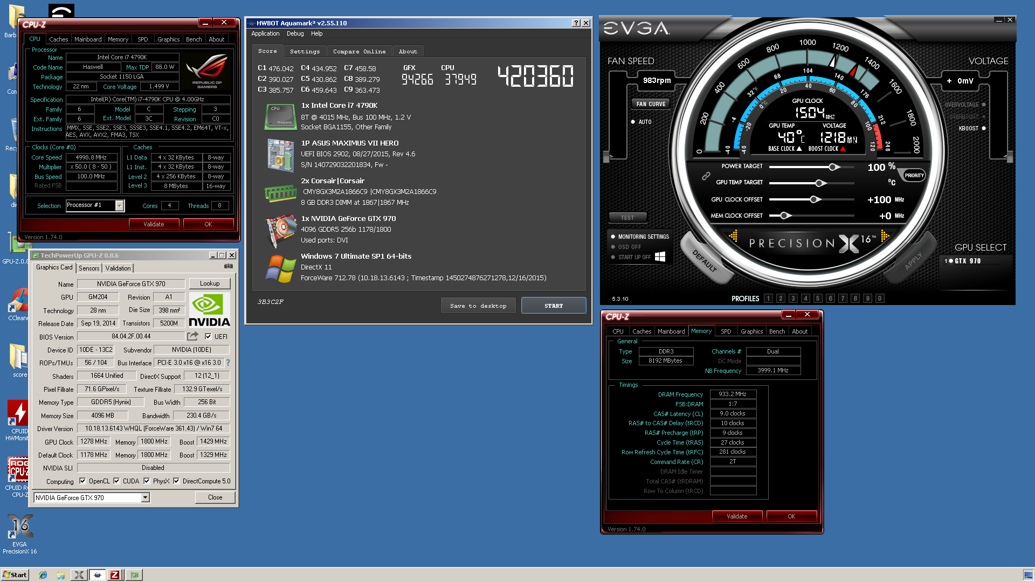Switch to EVGA PrecisionX taskbar button
The height and width of the screenshot is (582, 1035).
pyautogui.click(x=79, y=575)
